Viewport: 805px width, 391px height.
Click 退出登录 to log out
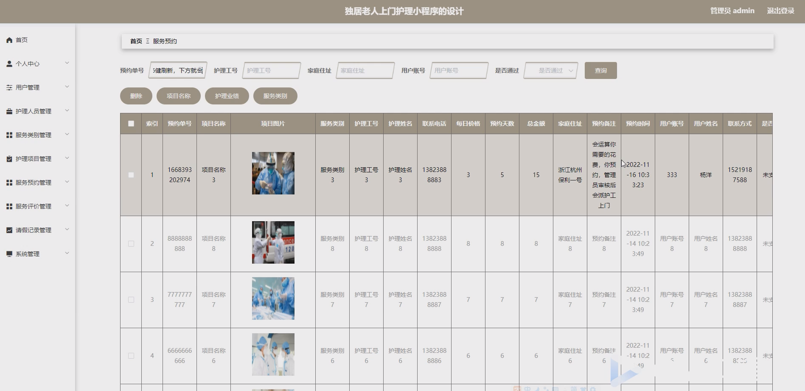pos(780,11)
